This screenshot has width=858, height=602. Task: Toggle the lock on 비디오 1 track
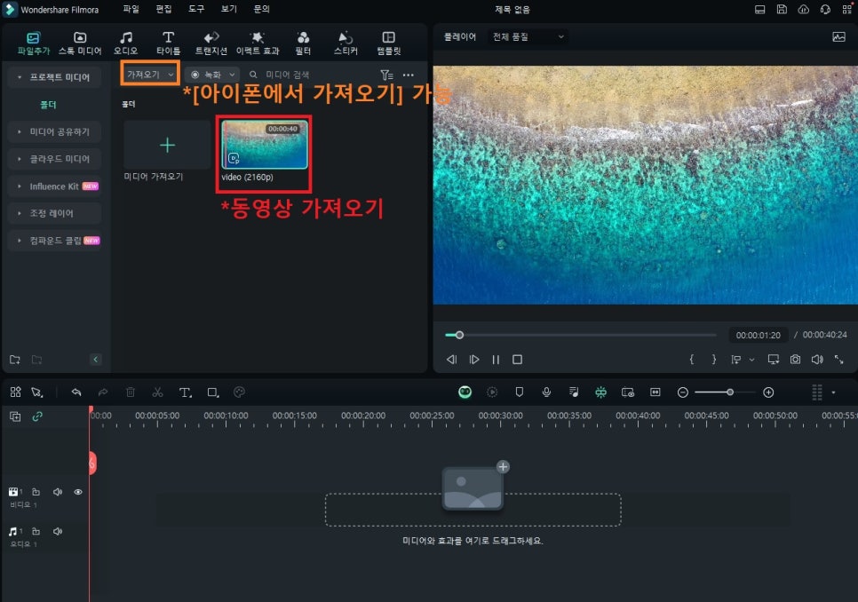(36, 492)
